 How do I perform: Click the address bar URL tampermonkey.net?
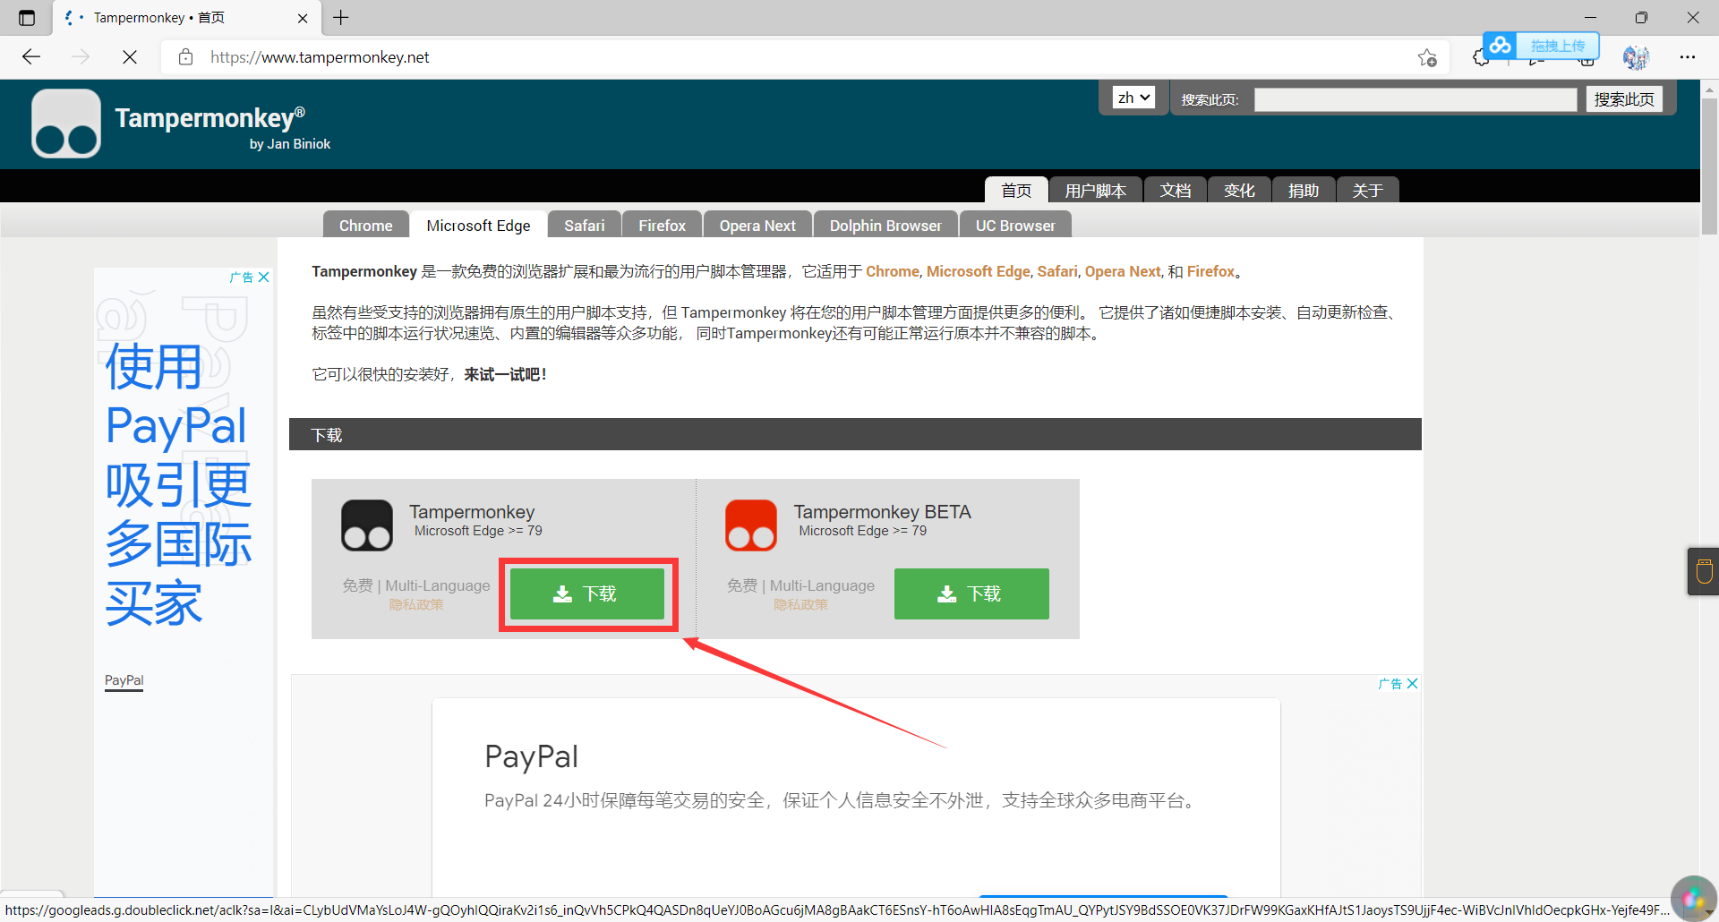(x=320, y=57)
